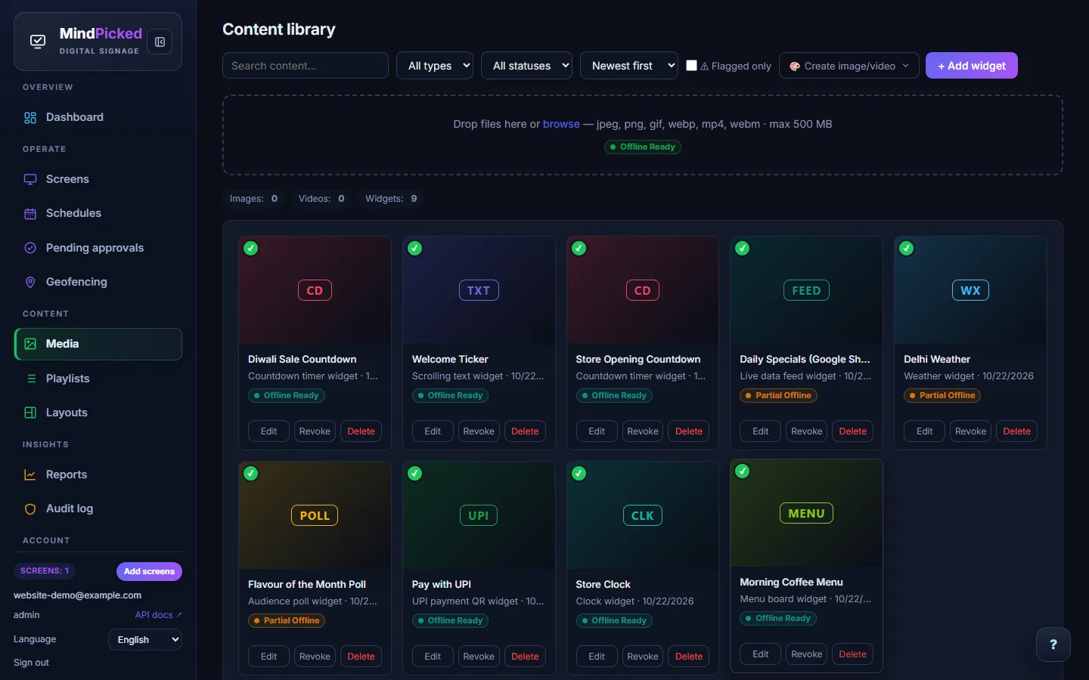Screen dimensions: 1089x680
Task: Delete the Delhi Weather widget
Action: click(x=1016, y=431)
